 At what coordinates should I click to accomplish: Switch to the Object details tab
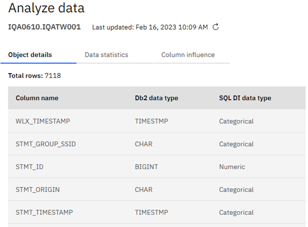click(30, 55)
